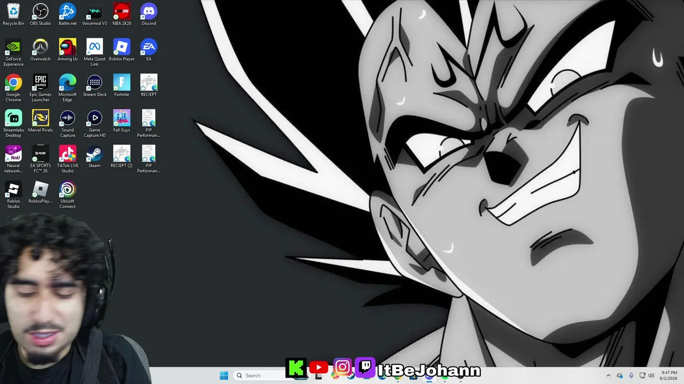Click the cloud sync tray icon
684x384 pixels.
point(620,375)
